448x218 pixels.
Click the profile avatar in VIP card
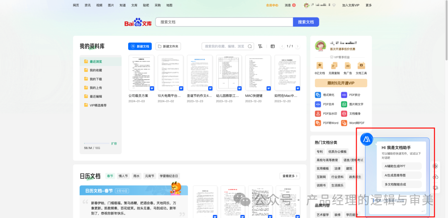[x=321, y=46]
